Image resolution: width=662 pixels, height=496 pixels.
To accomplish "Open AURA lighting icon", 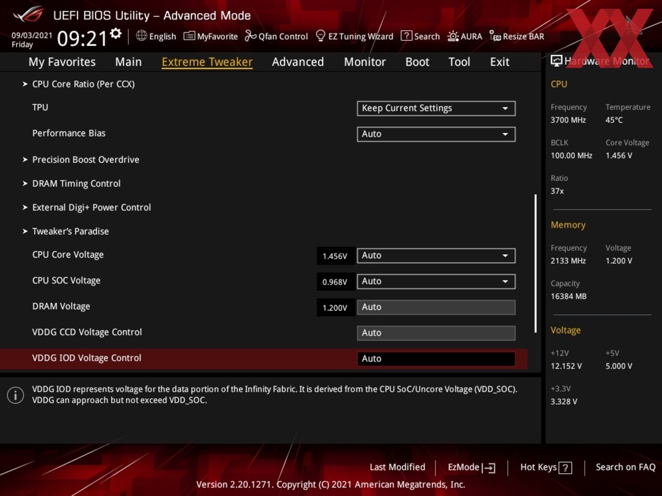I will pos(453,36).
